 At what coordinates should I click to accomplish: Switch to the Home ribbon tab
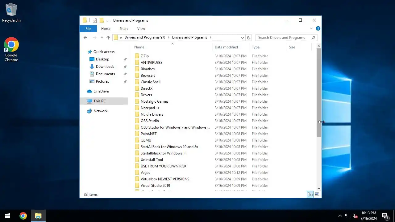point(106,29)
